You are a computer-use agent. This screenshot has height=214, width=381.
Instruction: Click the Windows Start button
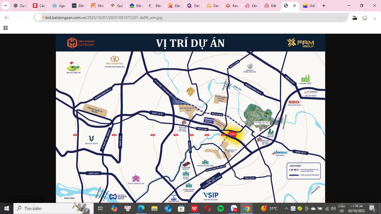[x=6, y=208]
